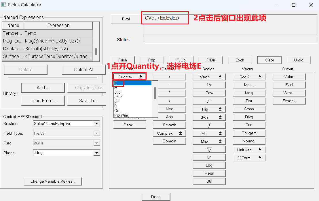Viewport: 319px width, 201px height.
Task: Click the CVc : <Ex,Ey,Ez> stack entry
Action: click(162, 18)
